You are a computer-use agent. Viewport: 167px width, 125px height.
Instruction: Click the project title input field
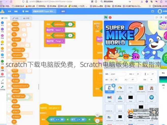coord(44,11)
